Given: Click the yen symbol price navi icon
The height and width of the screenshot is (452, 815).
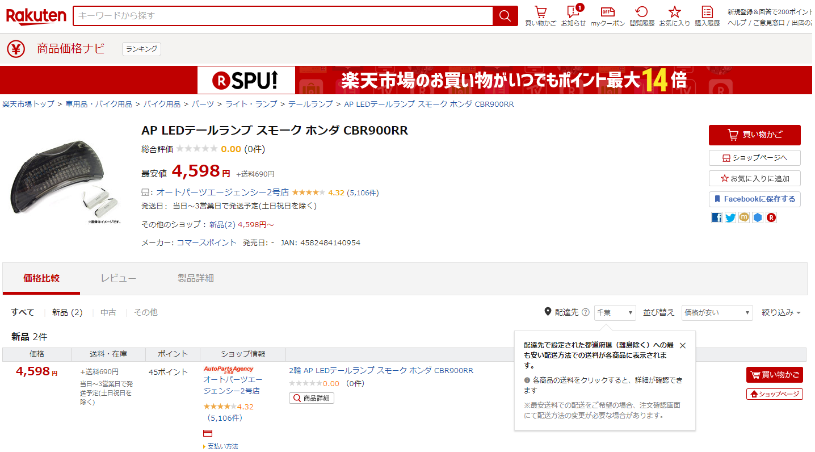Looking at the screenshot, I should tap(16, 49).
